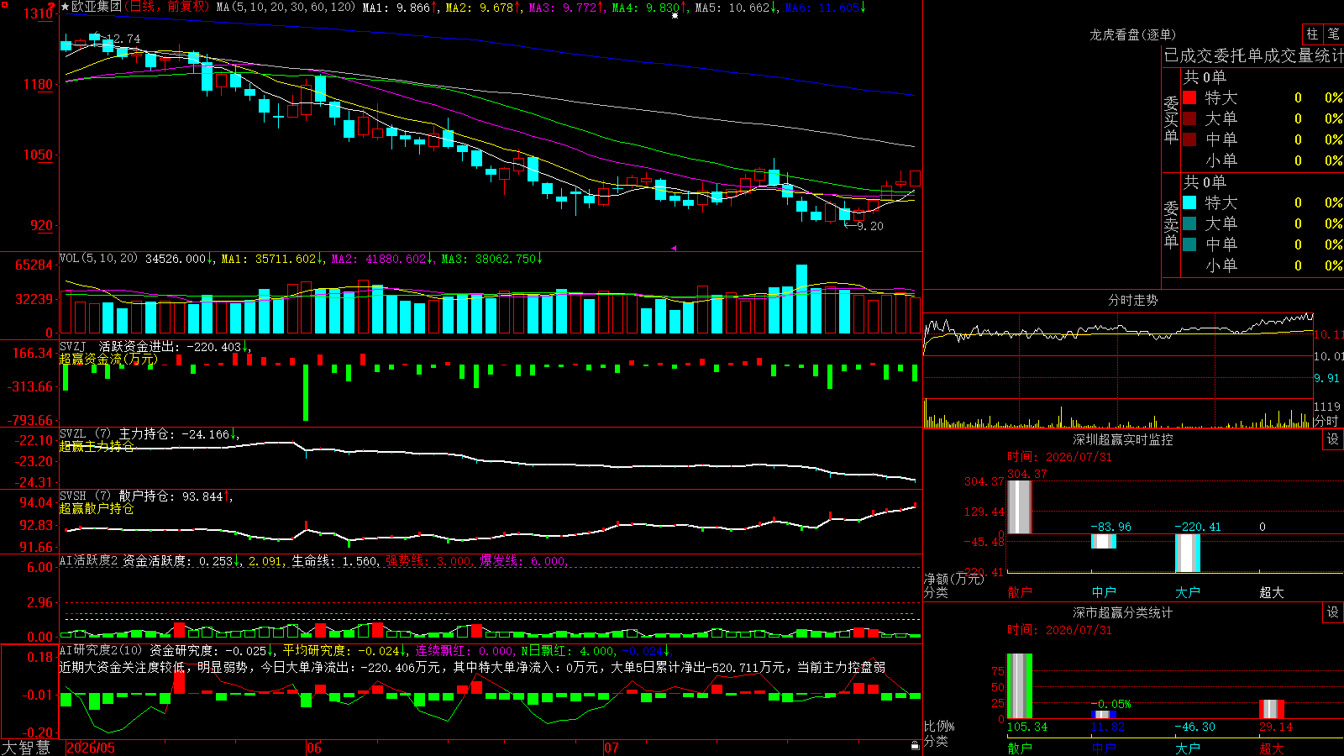This screenshot has height=756, width=1344.
Task: Click the 12.74 high price annotation
Action: click(x=123, y=39)
